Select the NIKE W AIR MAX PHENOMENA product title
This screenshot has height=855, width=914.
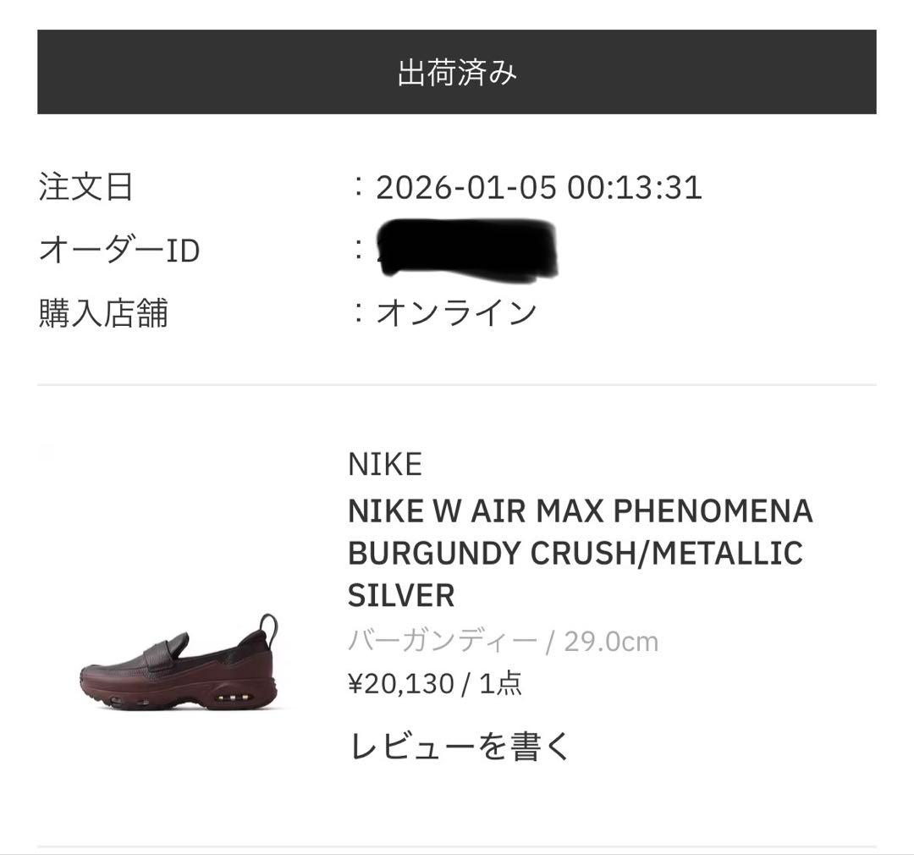[x=580, y=510]
